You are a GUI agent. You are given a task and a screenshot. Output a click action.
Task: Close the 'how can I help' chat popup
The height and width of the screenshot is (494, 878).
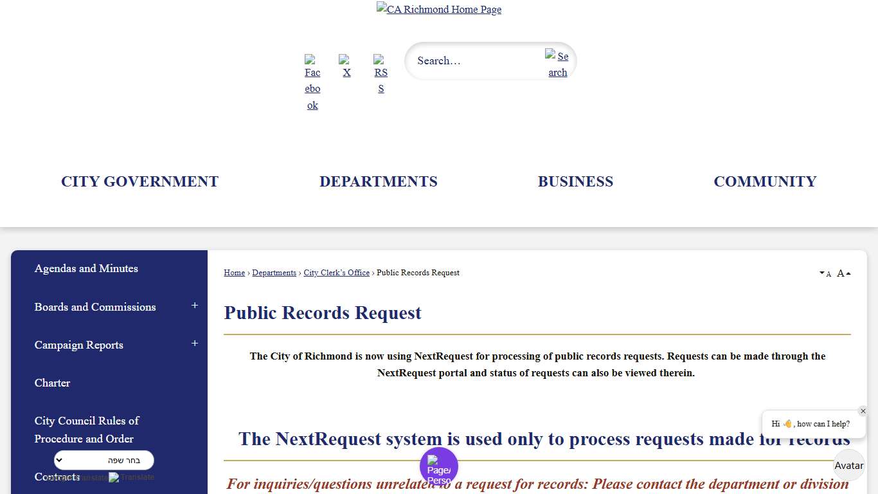pyautogui.click(x=863, y=411)
